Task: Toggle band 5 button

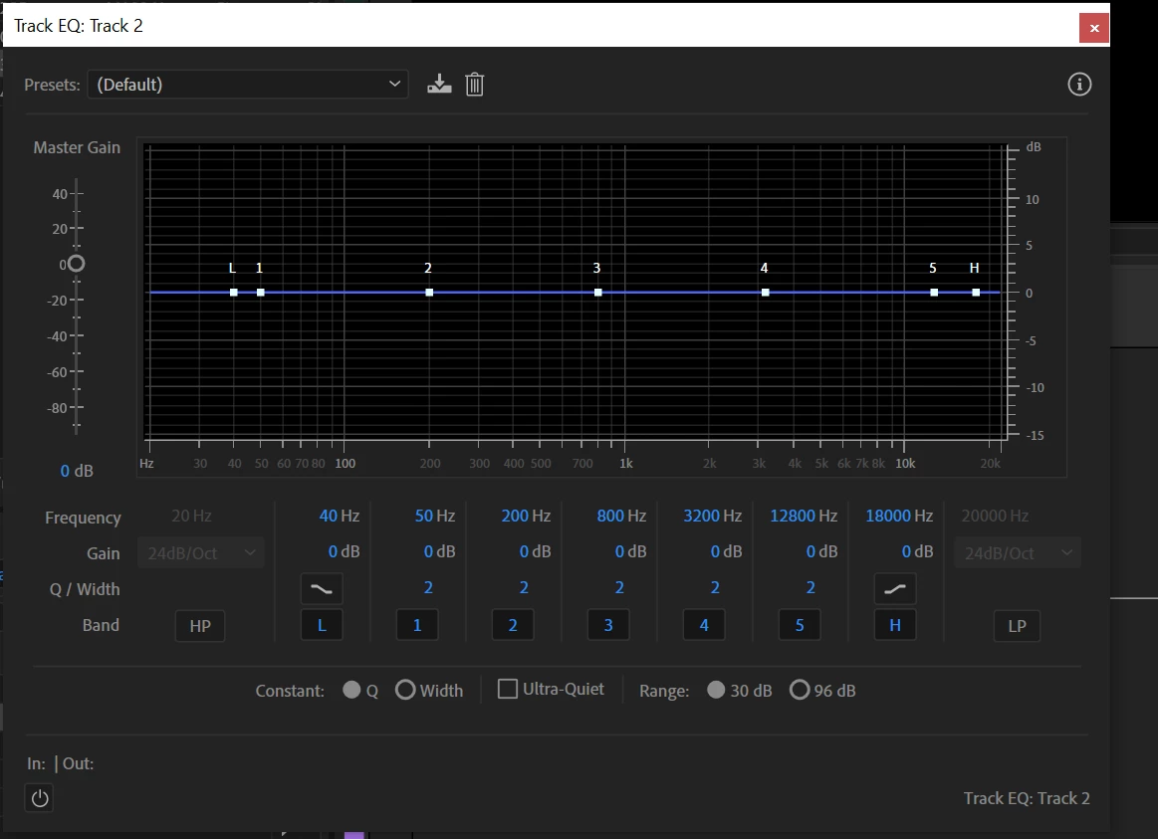Action: click(x=800, y=625)
